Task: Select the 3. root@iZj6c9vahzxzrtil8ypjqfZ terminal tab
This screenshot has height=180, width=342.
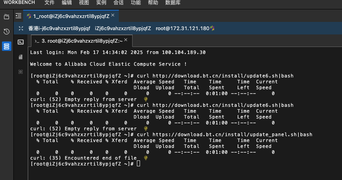Action: tap(82, 41)
